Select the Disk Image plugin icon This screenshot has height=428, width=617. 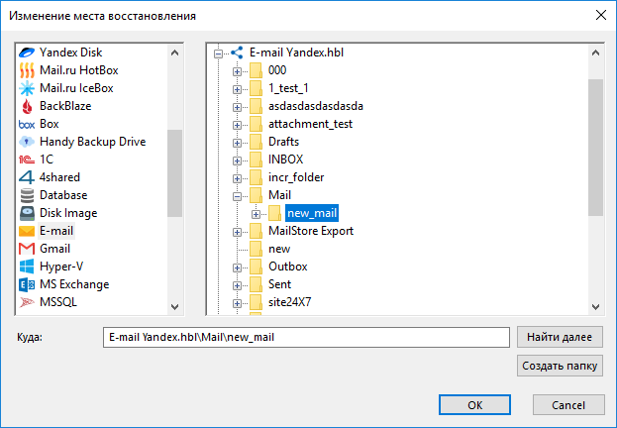(27, 213)
